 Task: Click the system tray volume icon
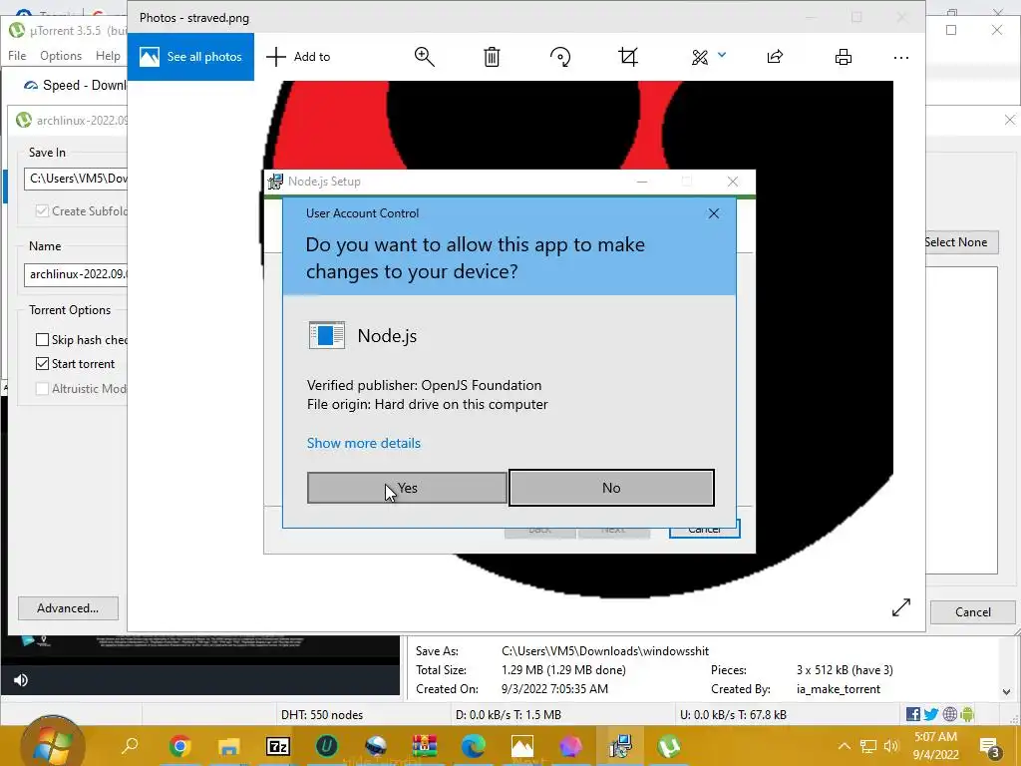pyautogui.click(x=890, y=746)
